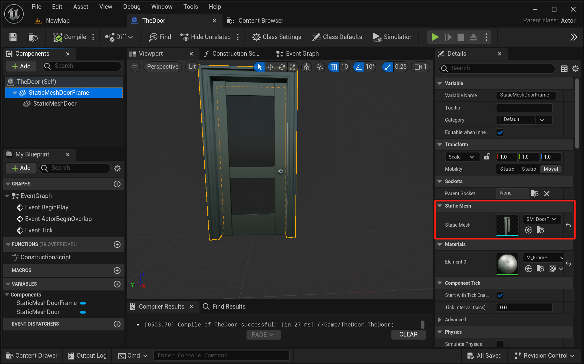Open compile options three-dot menu
This screenshot has height=364, width=584.
pyautogui.click(x=93, y=37)
